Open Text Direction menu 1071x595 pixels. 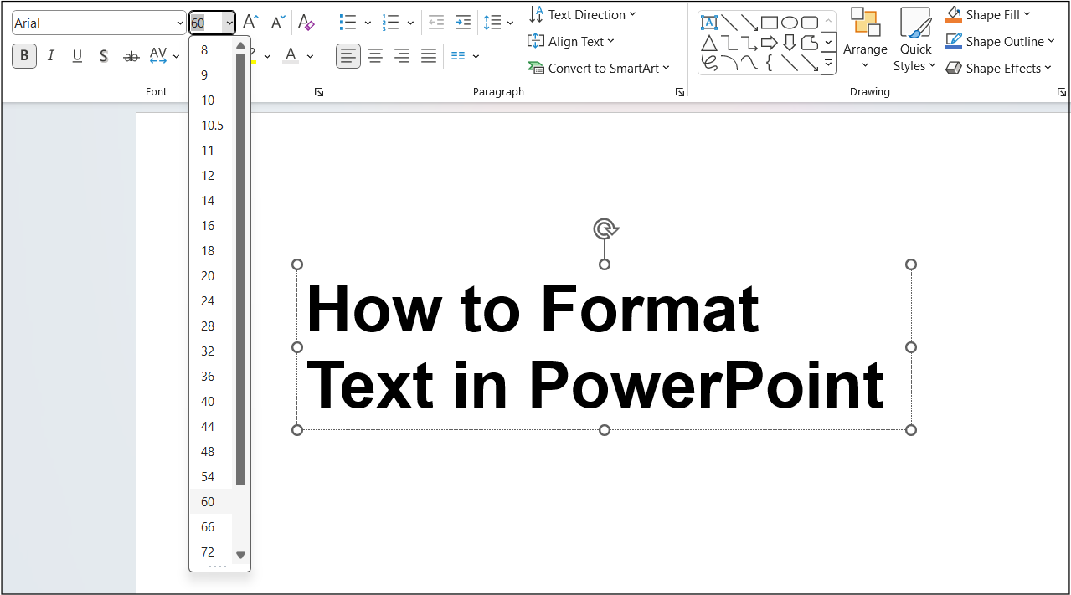coord(583,14)
